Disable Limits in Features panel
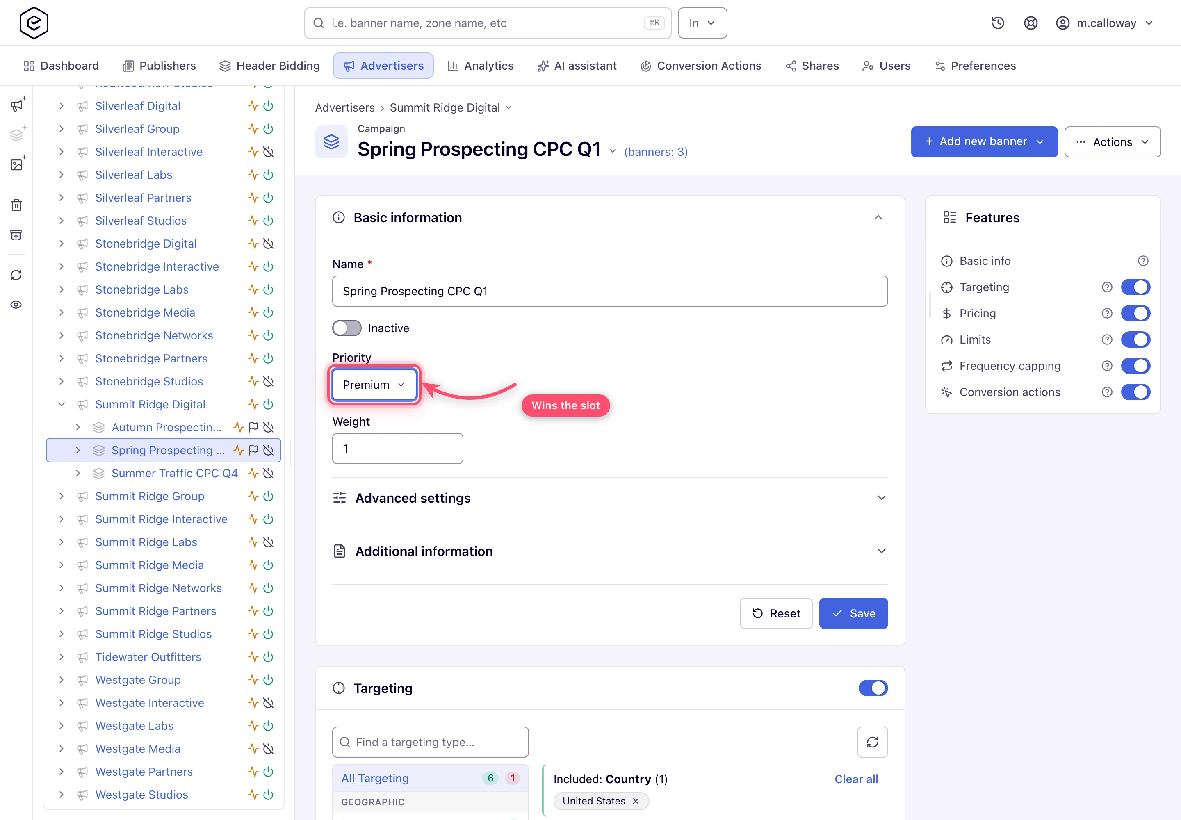 coord(1136,339)
